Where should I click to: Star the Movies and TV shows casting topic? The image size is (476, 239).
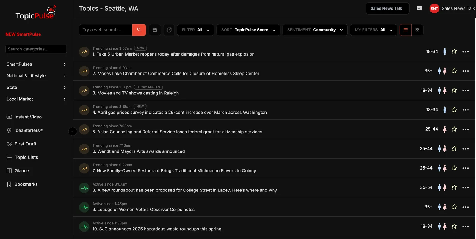pyautogui.click(x=454, y=90)
